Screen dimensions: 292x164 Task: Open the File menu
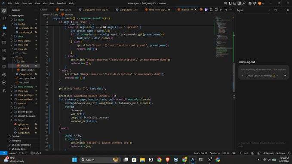[10, 3]
